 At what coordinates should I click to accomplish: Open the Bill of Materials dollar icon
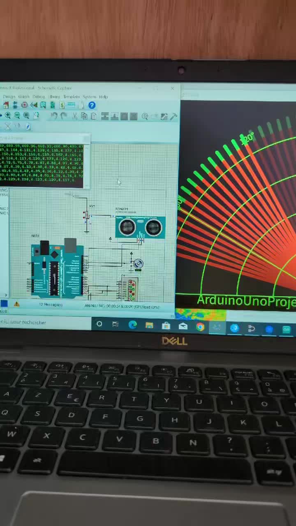[62, 105]
